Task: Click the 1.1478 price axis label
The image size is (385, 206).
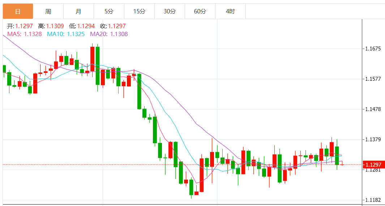Action: [373, 109]
